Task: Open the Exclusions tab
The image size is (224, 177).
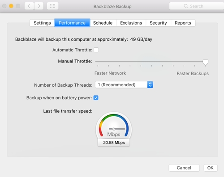Action: click(x=131, y=23)
